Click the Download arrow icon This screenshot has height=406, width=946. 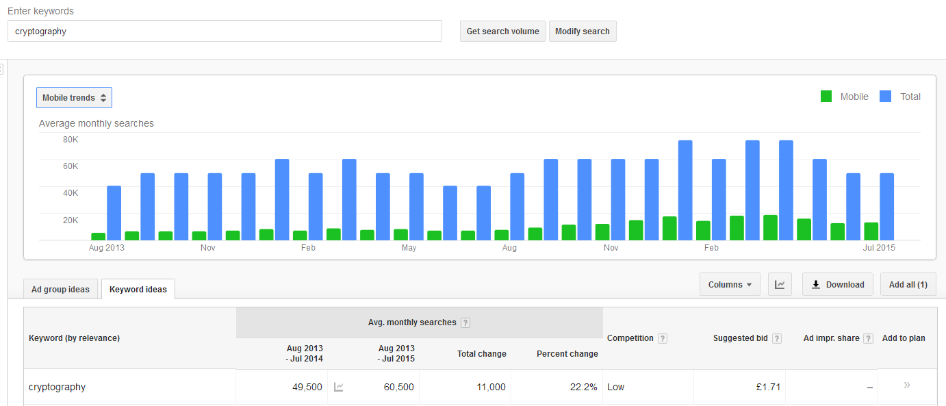(816, 285)
